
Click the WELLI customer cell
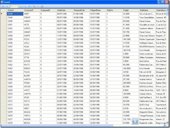coord(32,43)
